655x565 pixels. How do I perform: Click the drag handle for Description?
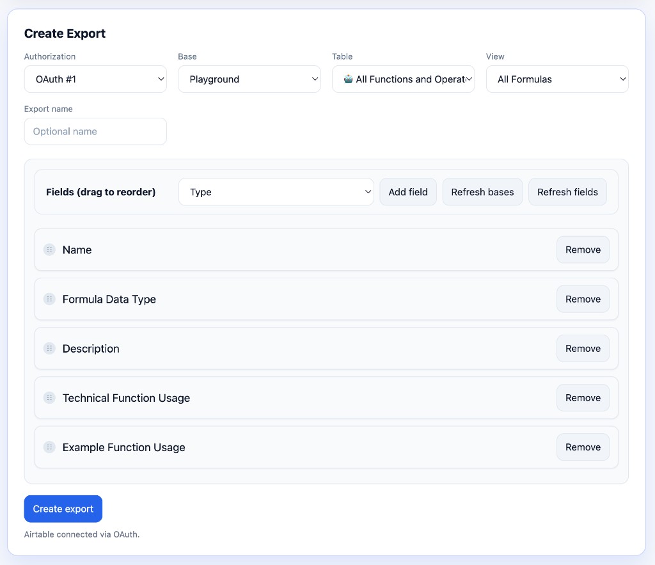(x=49, y=348)
